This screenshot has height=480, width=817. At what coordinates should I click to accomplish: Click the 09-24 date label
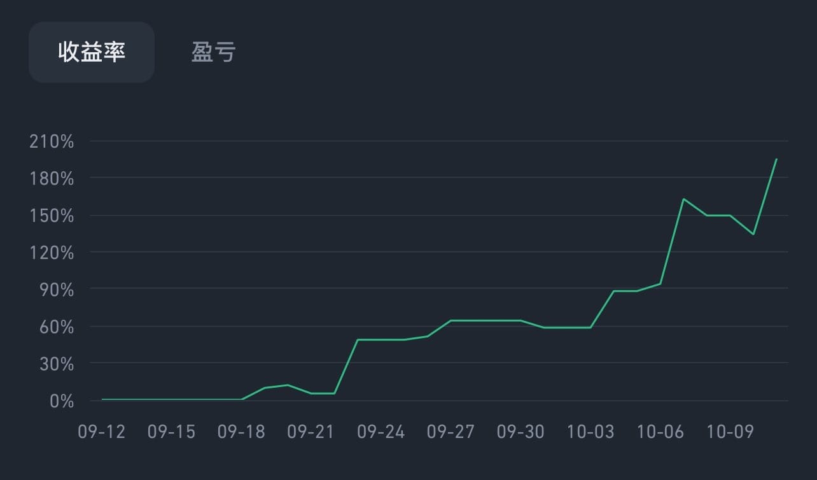(x=381, y=432)
